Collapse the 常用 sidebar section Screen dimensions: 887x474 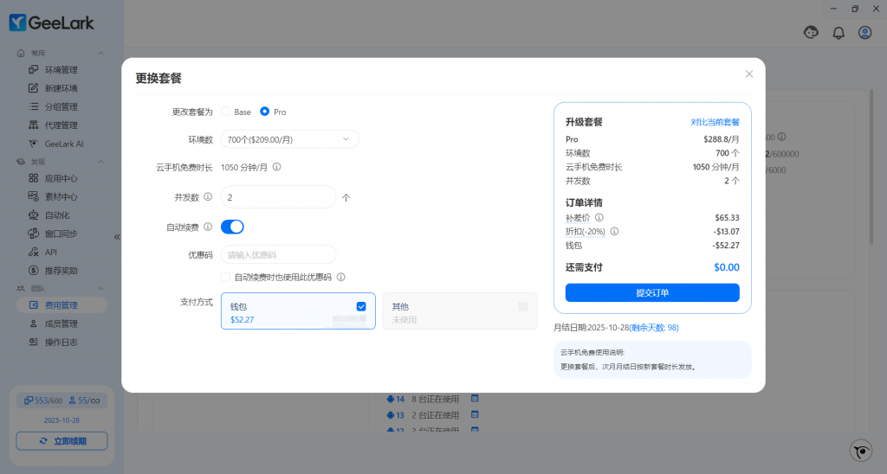click(100, 53)
